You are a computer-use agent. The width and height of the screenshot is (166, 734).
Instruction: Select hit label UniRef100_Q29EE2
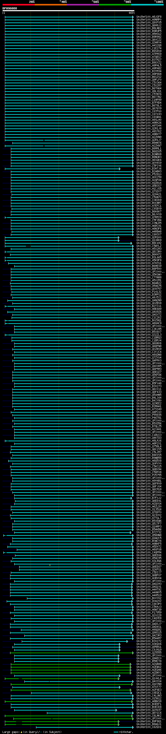click(x=149, y=404)
